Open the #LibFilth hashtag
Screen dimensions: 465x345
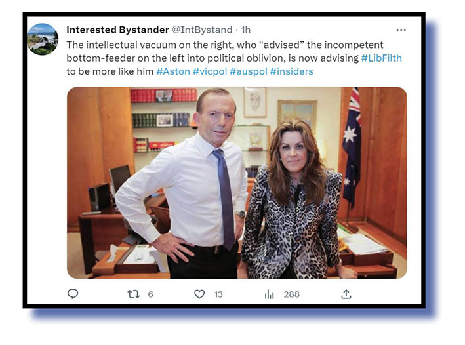click(381, 58)
